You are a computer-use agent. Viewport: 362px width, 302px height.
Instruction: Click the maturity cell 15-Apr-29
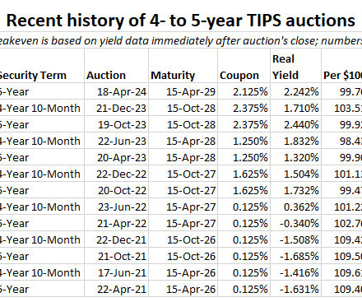pos(183,91)
